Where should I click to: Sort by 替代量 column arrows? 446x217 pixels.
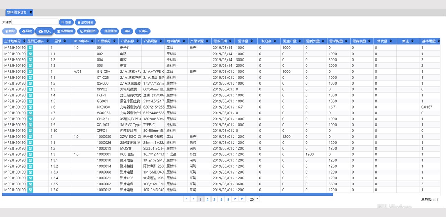tap(391, 41)
